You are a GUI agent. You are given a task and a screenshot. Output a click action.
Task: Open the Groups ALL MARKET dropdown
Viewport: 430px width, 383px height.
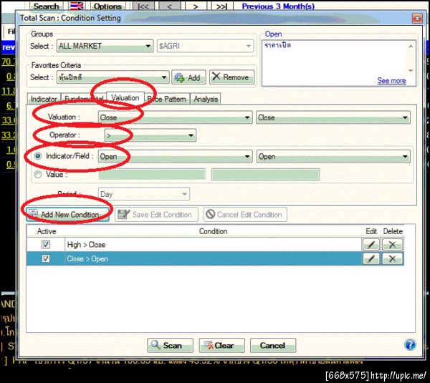pos(105,46)
